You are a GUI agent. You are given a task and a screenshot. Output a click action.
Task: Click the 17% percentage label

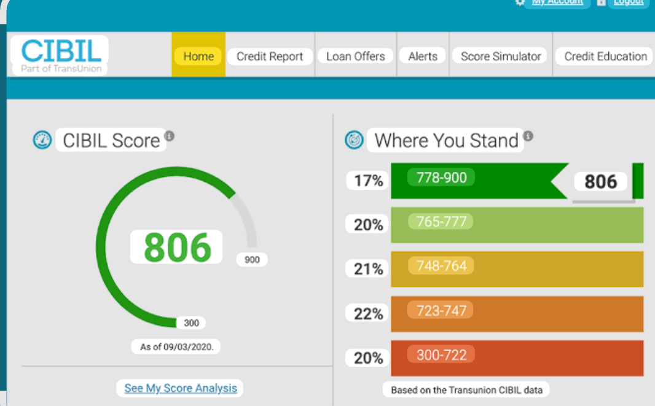point(369,181)
